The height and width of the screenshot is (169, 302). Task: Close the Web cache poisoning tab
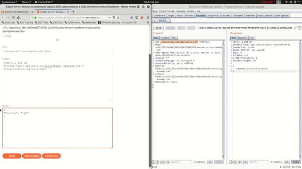pos(33,12)
